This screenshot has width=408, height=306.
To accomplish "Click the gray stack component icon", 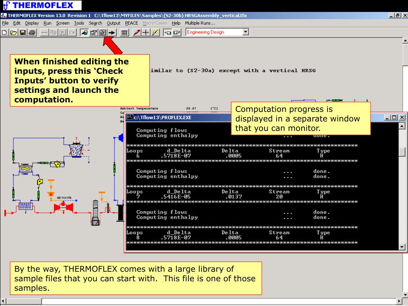I will click(x=96, y=213).
